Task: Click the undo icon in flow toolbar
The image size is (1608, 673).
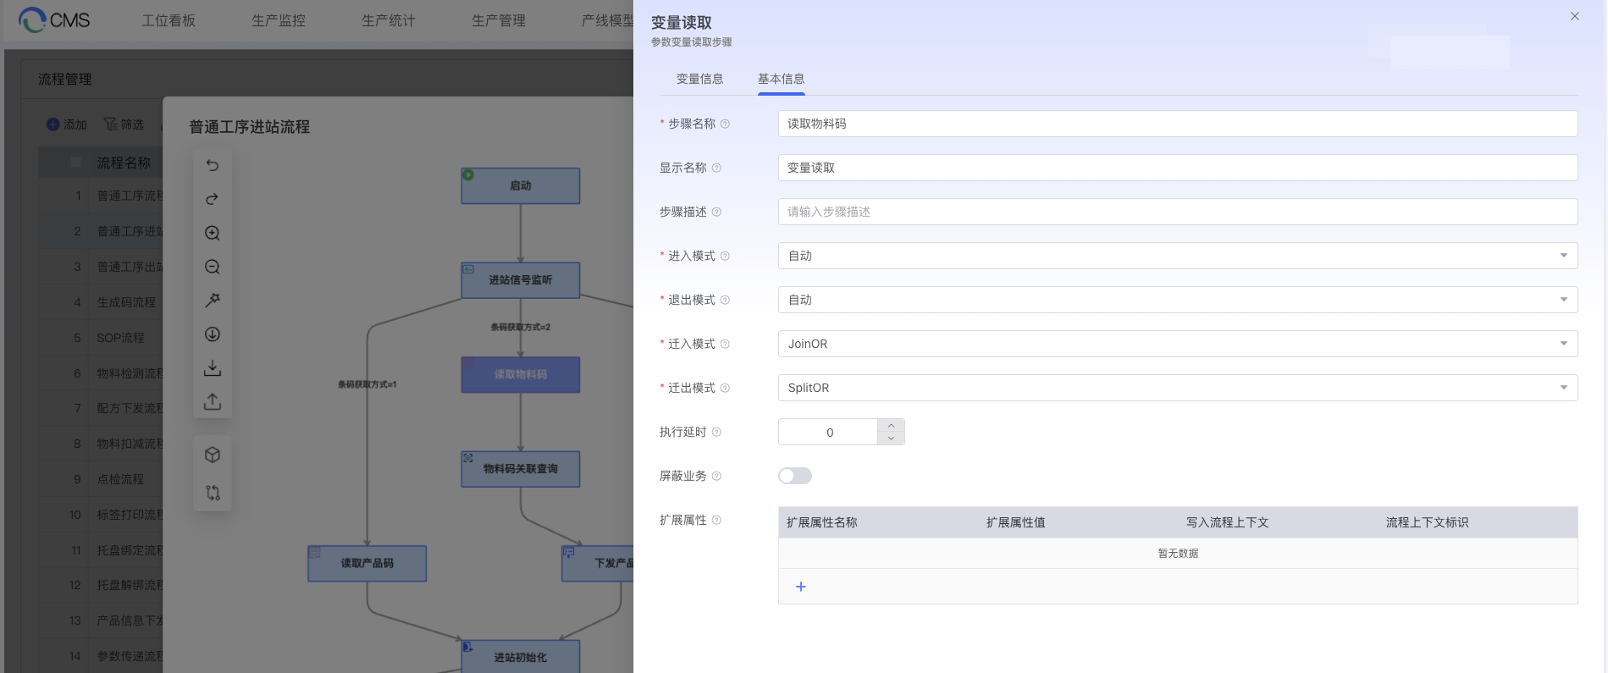Action: pyautogui.click(x=213, y=165)
